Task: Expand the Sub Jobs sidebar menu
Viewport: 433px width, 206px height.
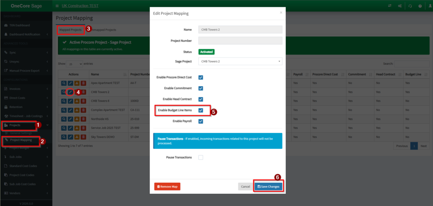Action: 26,157
